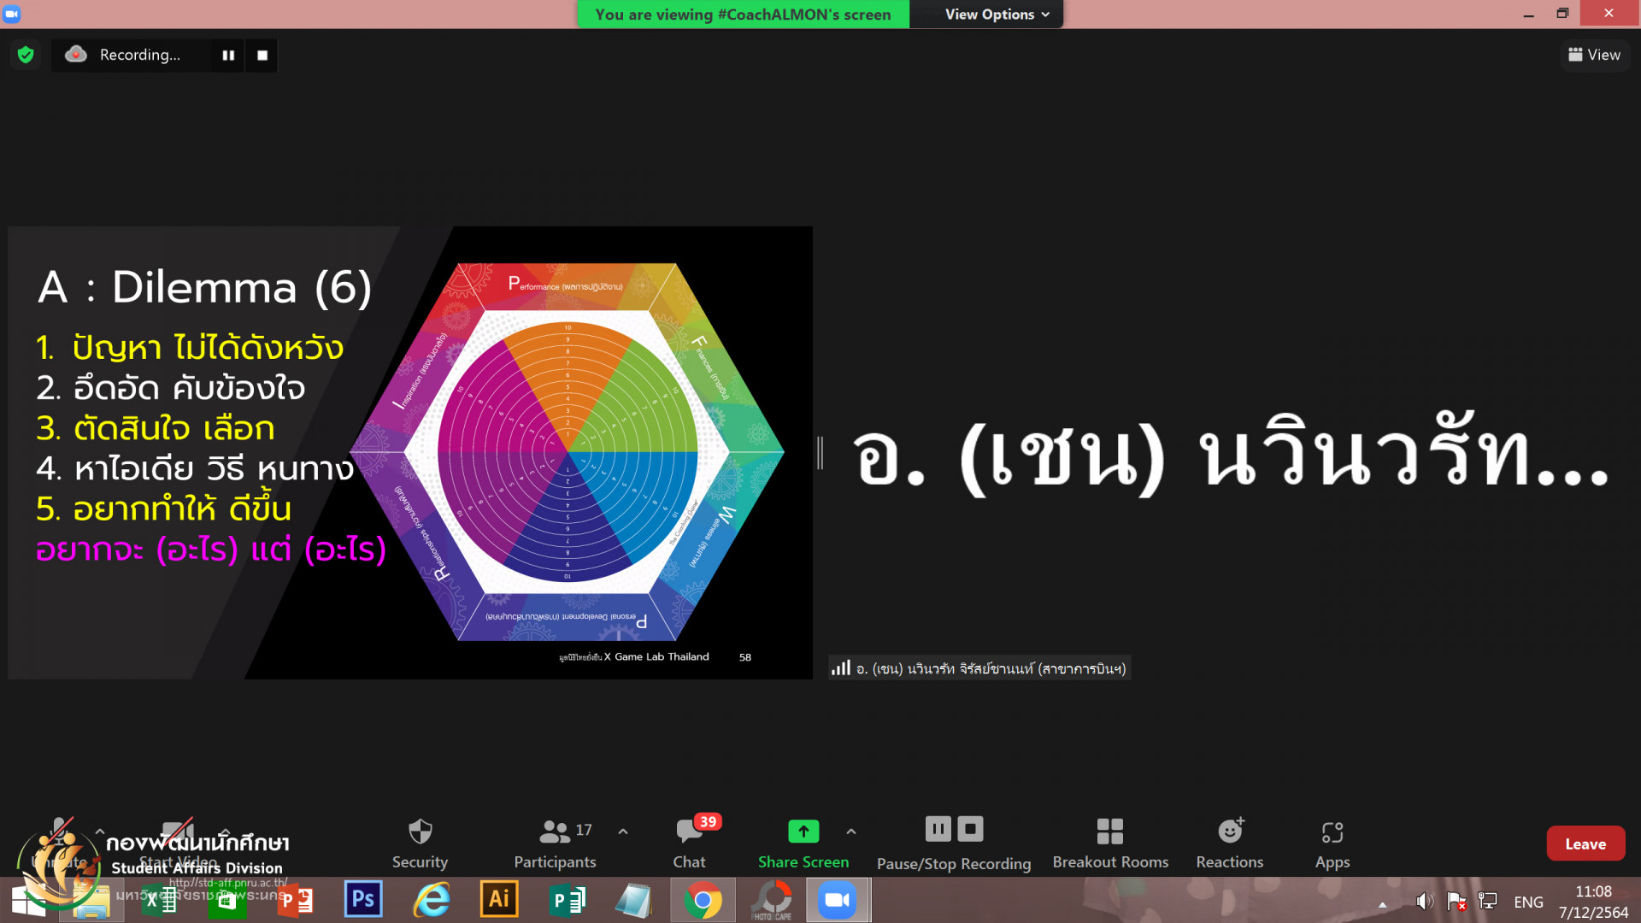This screenshot has width=1641, height=923.
Task: Open Photoshop from the taskbar
Action: (363, 900)
